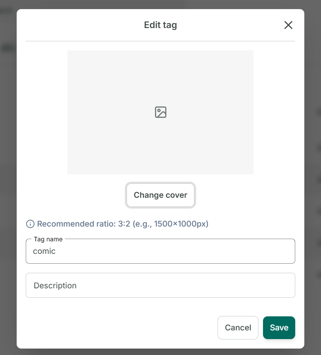Close the Edit tag dialog
Image resolution: width=321 pixels, height=355 pixels.
click(288, 25)
